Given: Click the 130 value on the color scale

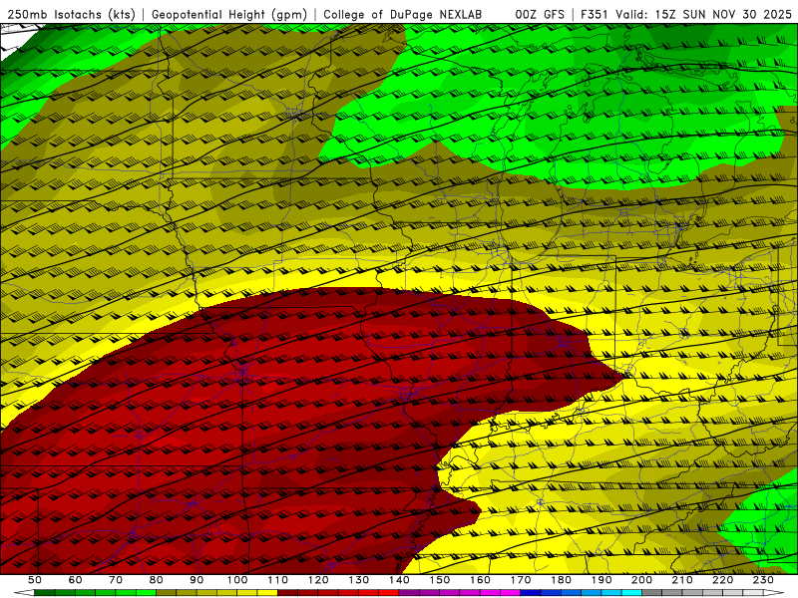Looking at the screenshot, I should pyautogui.click(x=359, y=580).
